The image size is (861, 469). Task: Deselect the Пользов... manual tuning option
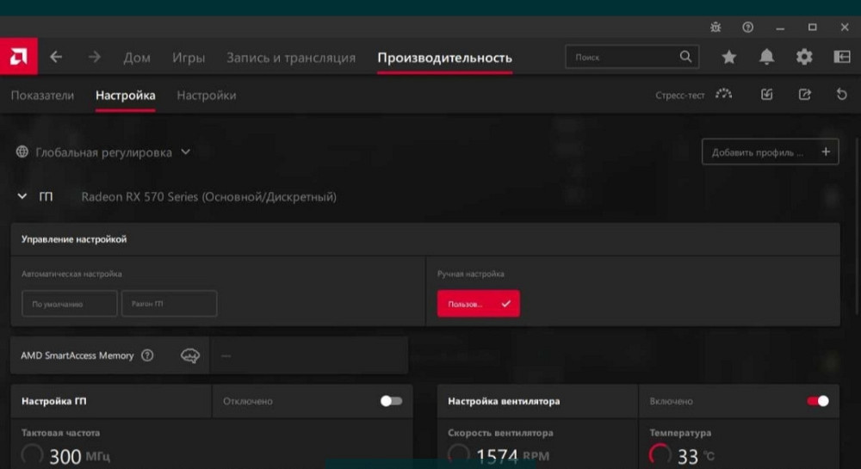[x=478, y=304]
